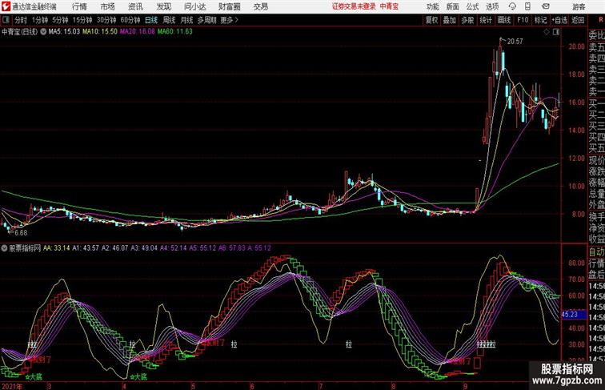
Task: Open the 财富圈 menu
Action: tap(229, 6)
